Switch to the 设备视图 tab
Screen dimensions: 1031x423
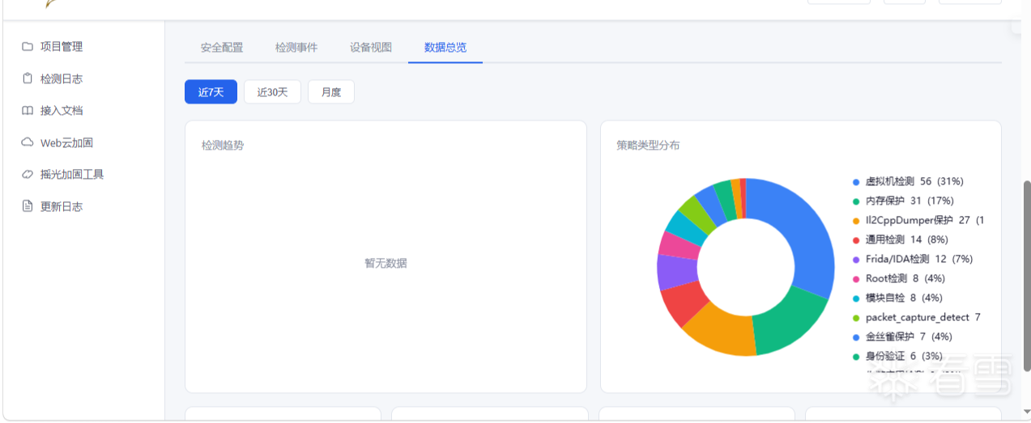tap(371, 48)
